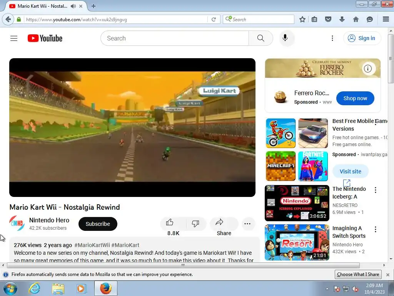The image size is (394, 296).
Task: Click the Firefox taskbar button
Action: pos(106,288)
